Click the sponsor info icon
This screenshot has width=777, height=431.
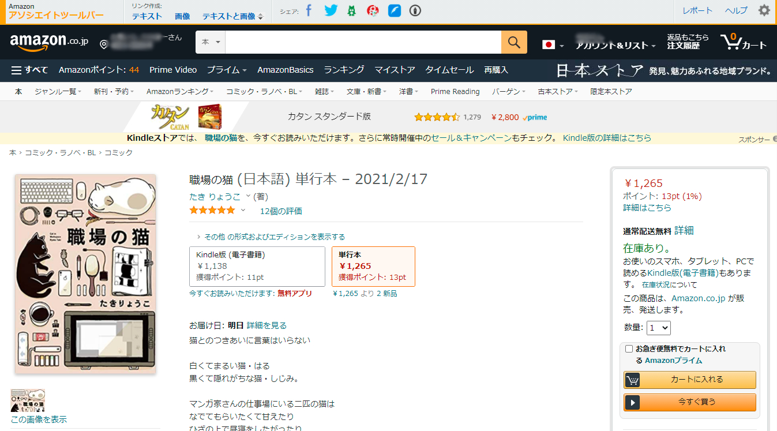click(774, 139)
